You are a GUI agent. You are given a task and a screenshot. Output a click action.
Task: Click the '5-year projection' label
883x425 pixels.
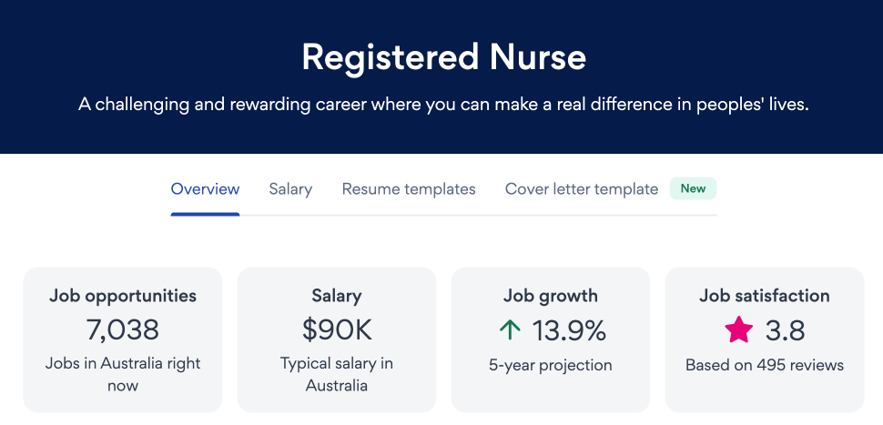pos(551,365)
